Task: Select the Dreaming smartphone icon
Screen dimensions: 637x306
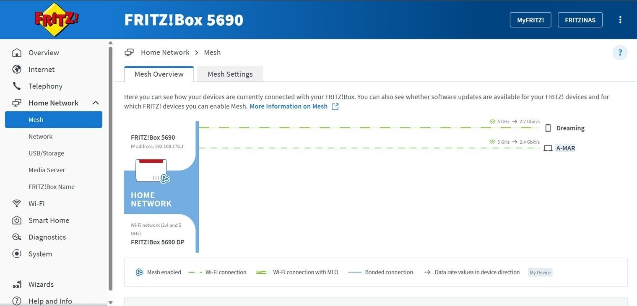Action: pyautogui.click(x=548, y=128)
